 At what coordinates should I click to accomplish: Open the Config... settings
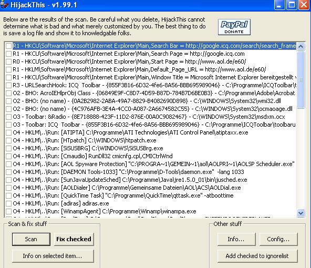(x=278, y=239)
